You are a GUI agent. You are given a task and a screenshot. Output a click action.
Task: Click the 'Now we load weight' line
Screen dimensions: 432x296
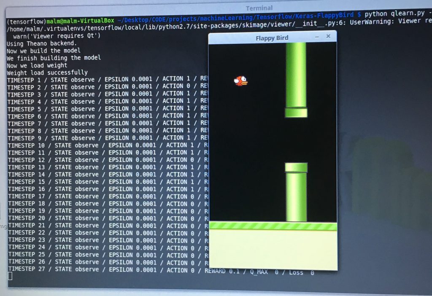point(37,65)
